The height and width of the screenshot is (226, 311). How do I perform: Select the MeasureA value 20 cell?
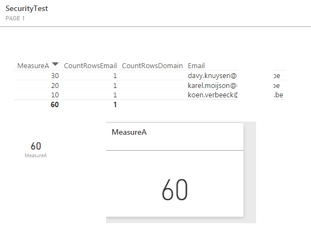point(55,86)
